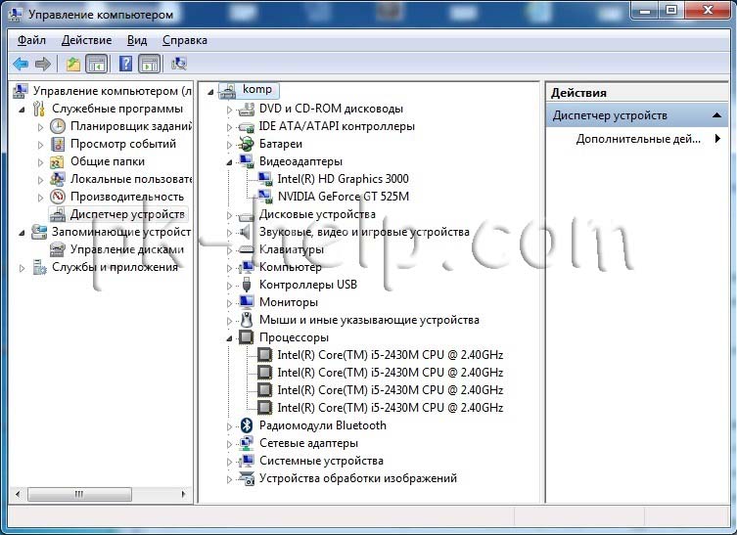Click the Scan for hardware changes icon
The height and width of the screenshot is (535, 737).
click(178, 64)
